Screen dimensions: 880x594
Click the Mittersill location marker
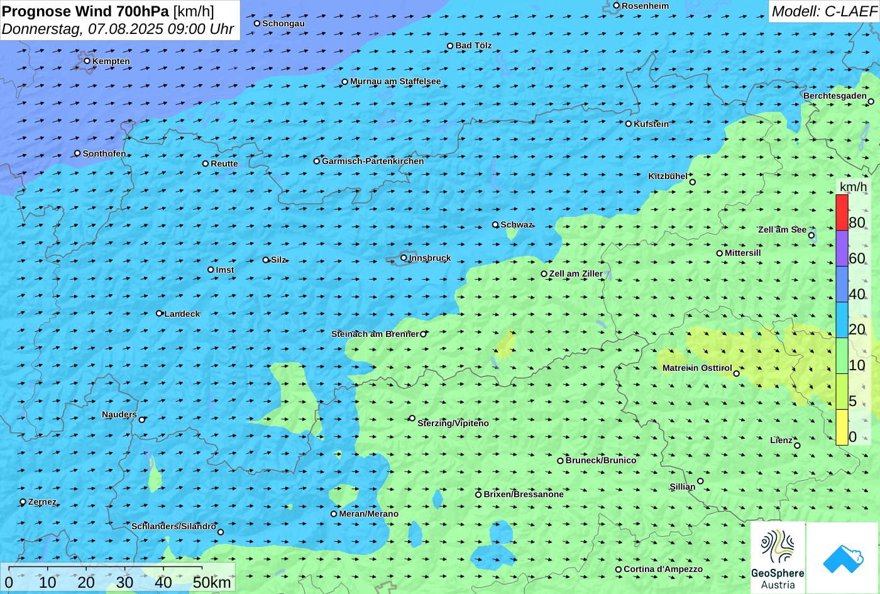coord(720,253)
